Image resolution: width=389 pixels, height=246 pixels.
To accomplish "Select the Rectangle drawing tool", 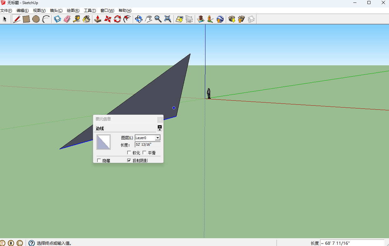I will pyautogui.click(x=26, y=19).
